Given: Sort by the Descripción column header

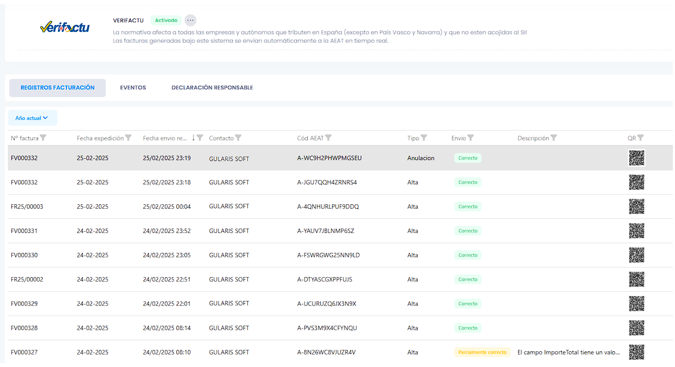Looking at the screenshot, I should pos(533,138).
